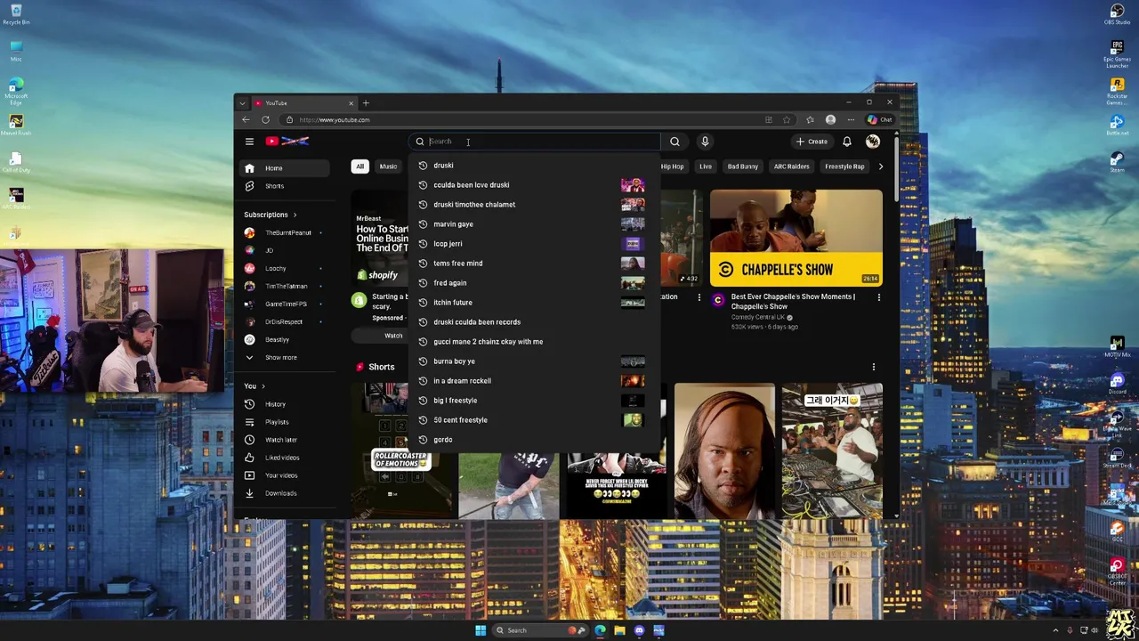
Task: Expand the You section chevron
Action: point(263,386)
